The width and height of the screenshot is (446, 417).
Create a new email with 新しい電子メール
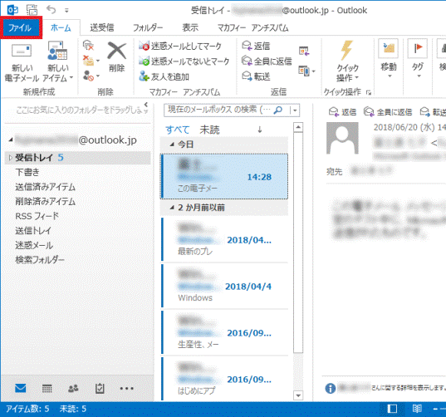[22, 61]
